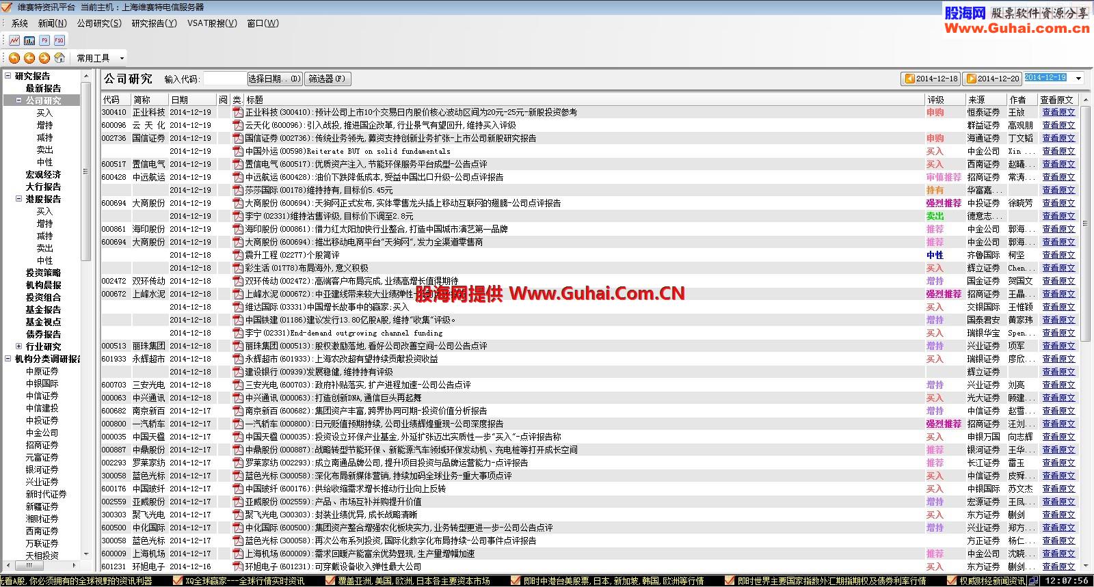This screenshot has height=587, width=1094.
Task: Collapse the 机构分类调研报告 tree node
Action: pos(8,359)
